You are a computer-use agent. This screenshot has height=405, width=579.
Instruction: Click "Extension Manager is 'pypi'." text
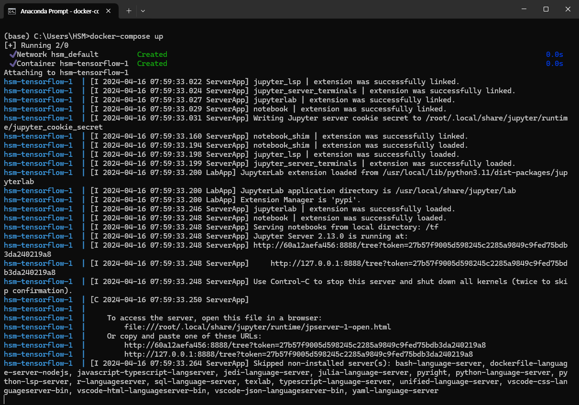click(x=300, y=200)
